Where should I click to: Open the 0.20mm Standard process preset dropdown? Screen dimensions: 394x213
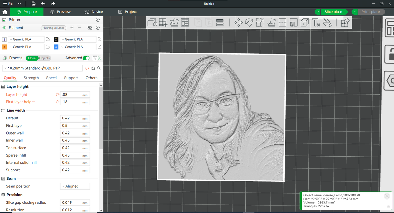click(x=43, y=68)
